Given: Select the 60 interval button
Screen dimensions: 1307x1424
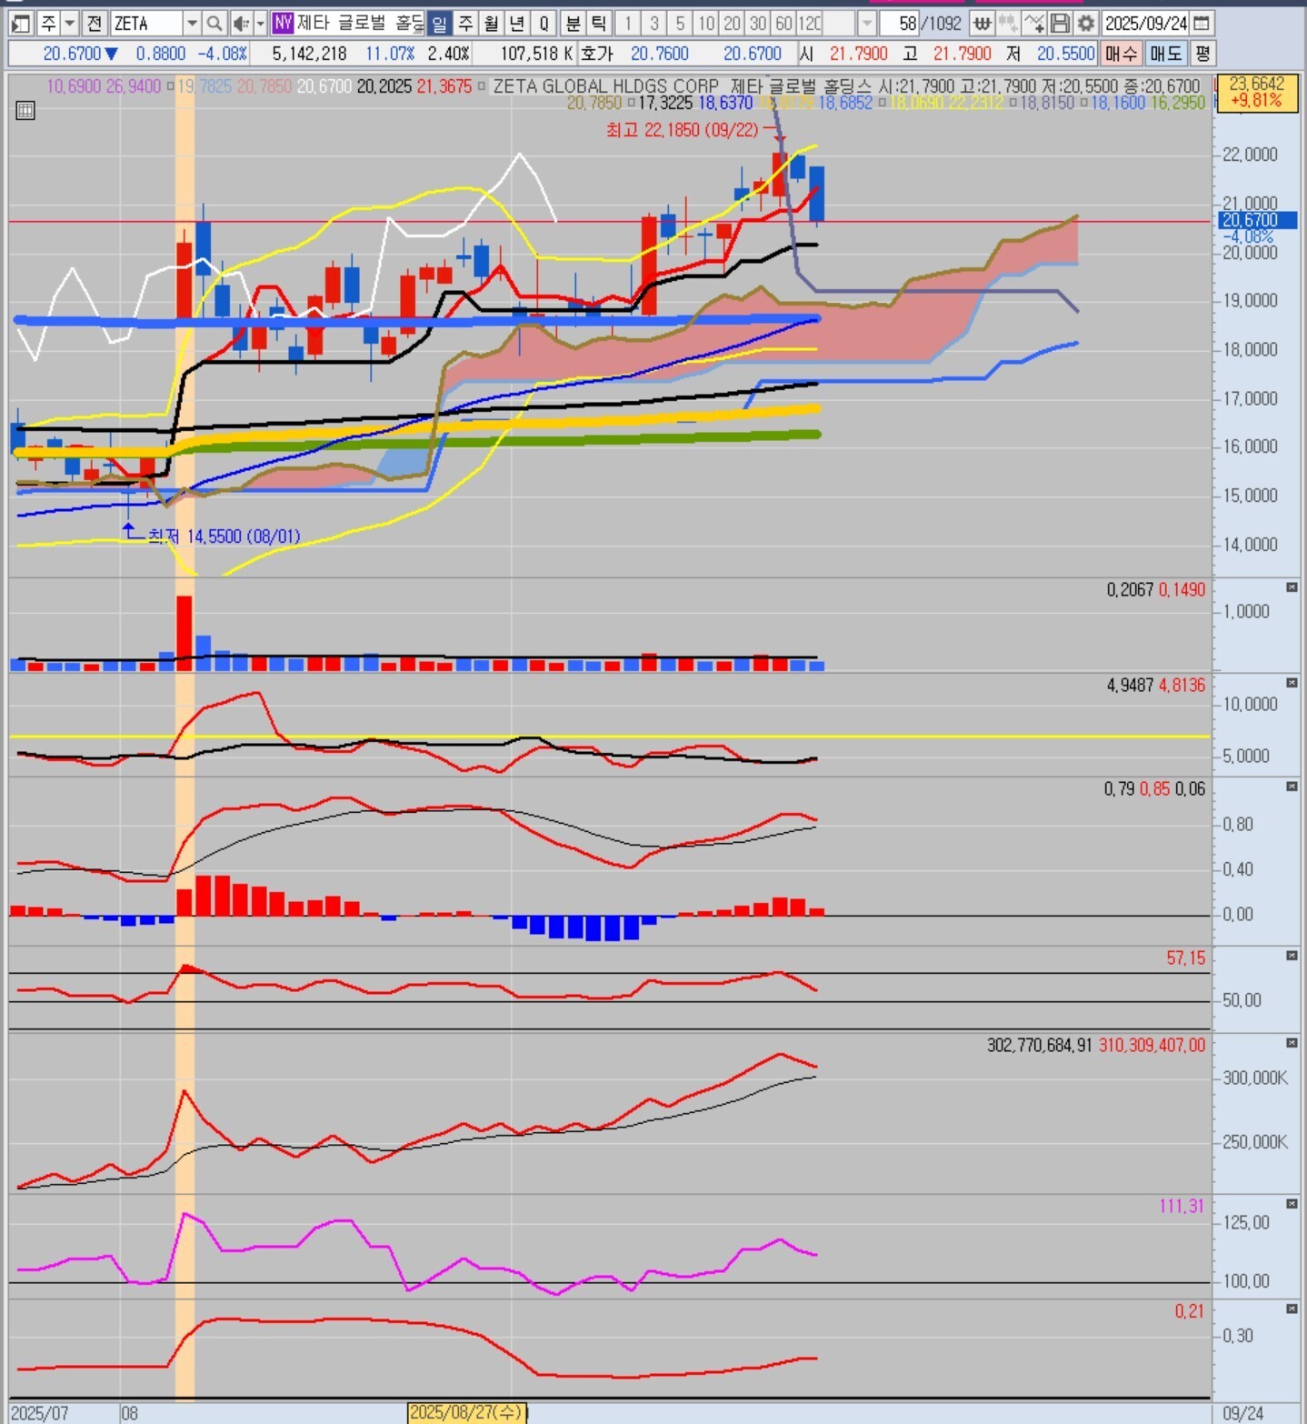Looking at the screenshot, I should click(784, 23).
